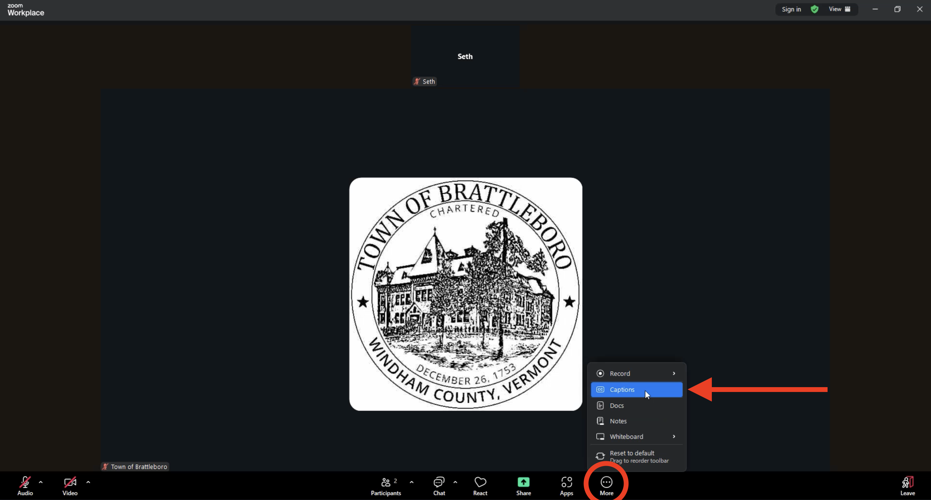Expand the Video settings chevron
Screen dimensions: 931x500
click(88, 482)
